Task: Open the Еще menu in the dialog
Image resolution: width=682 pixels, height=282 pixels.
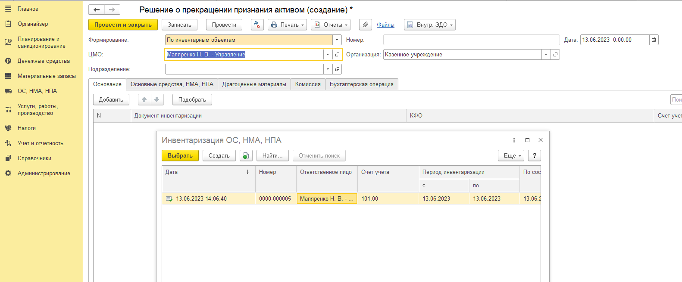Action: point(511,155)
